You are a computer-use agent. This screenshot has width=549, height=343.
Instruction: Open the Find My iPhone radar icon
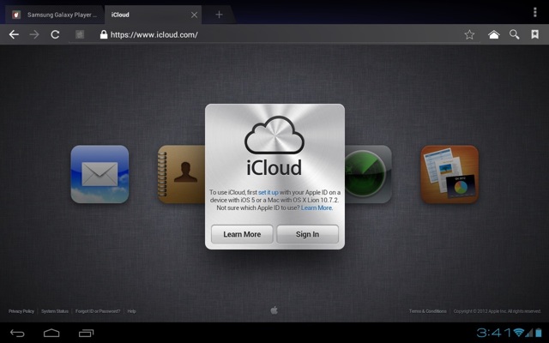[x=368, y=174]
